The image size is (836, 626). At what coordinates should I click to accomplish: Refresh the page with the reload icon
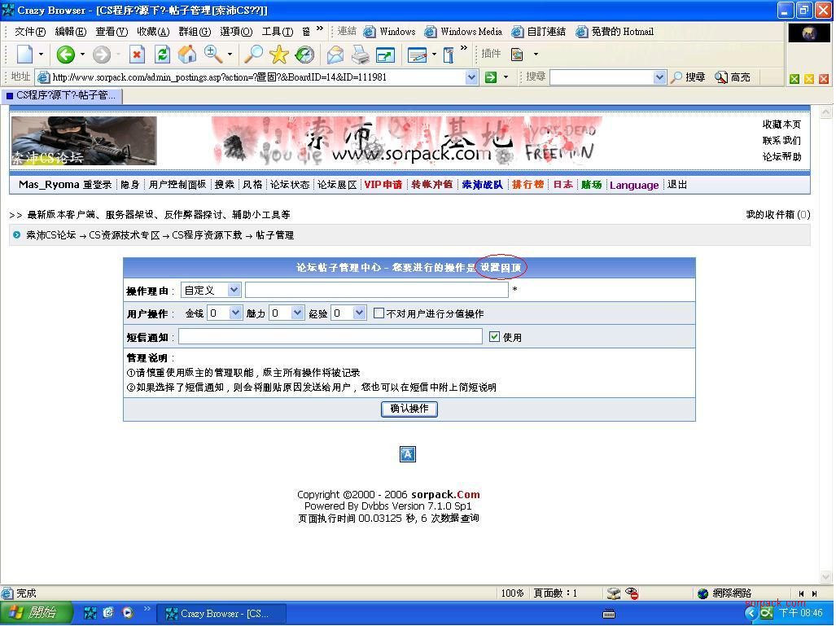[162, 55]
